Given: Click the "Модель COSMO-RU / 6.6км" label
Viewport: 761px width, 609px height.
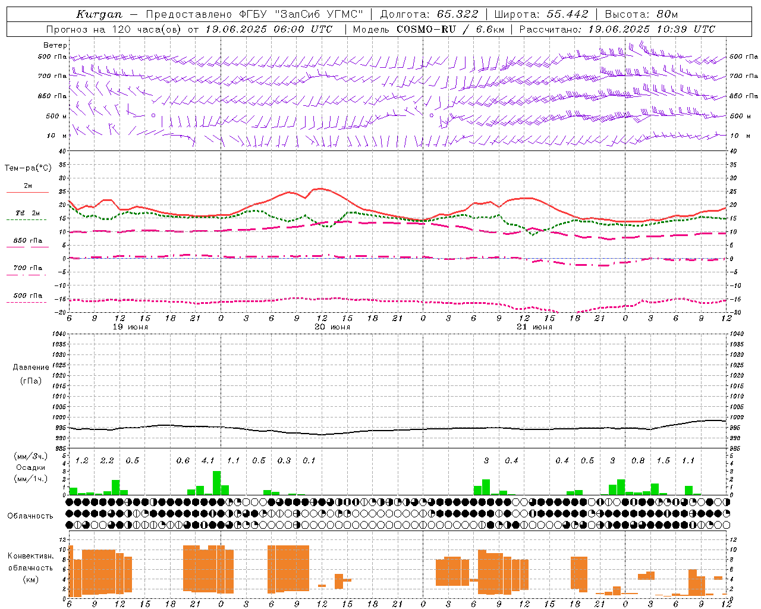Looking at the screenshot, I should pyautogui.click(x=428, y=29).
